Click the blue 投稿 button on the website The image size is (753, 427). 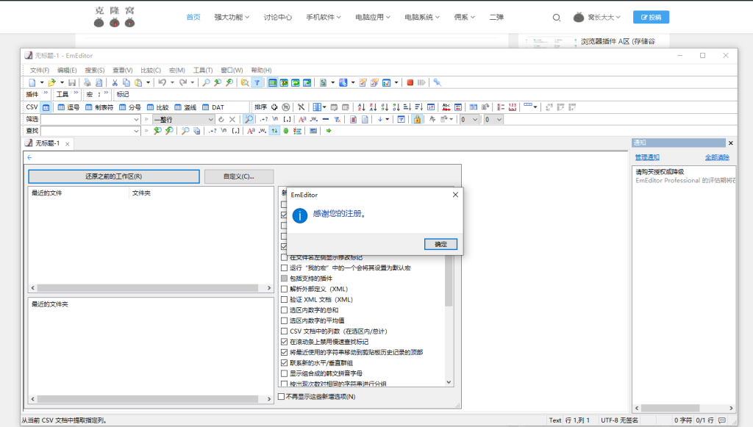pyautogui.click(x=651, y=18)
